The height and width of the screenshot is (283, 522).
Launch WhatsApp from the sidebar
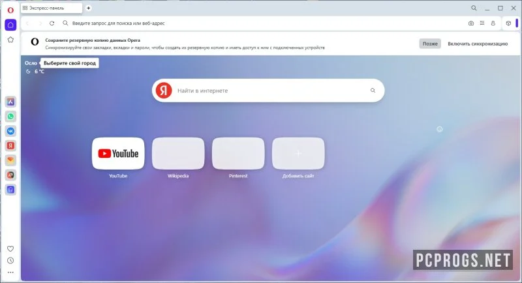pyautogui.click(x=10, y=117)
